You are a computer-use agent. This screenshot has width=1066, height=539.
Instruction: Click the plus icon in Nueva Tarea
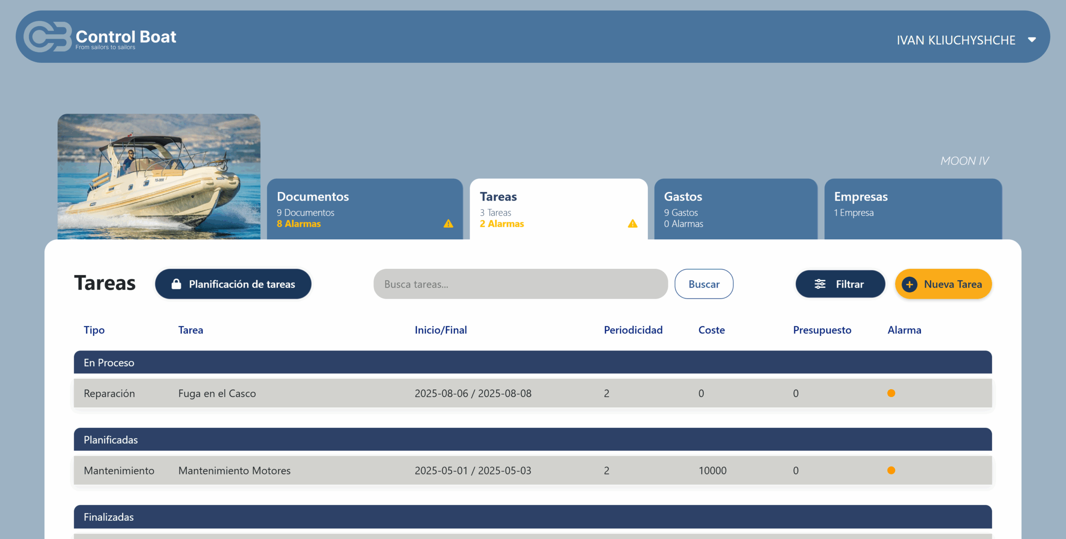click(x=909, y=284)
